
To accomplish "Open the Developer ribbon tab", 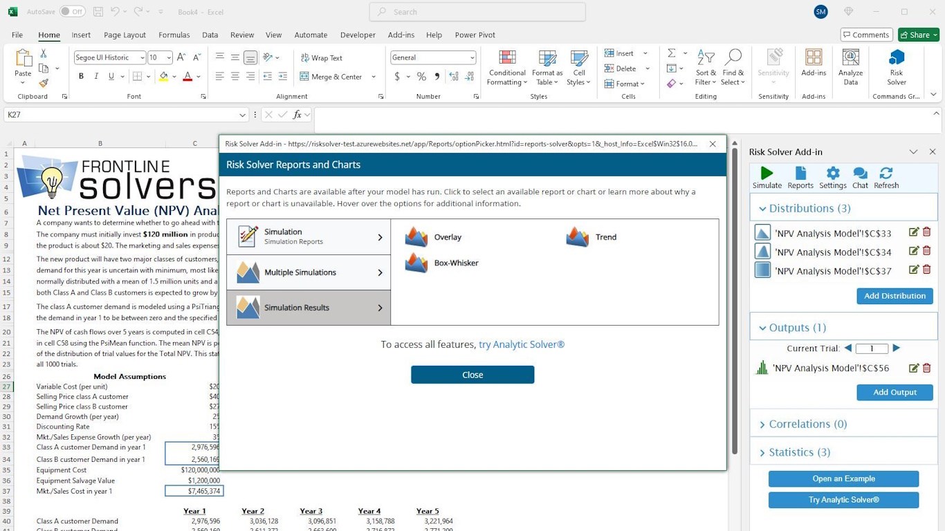I will pyautogui.click(x=358, y=35).
